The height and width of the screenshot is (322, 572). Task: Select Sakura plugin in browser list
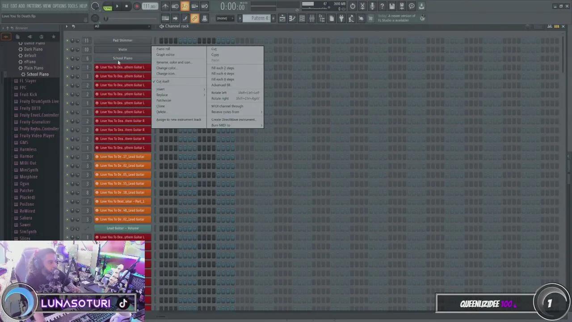[25, 218]
